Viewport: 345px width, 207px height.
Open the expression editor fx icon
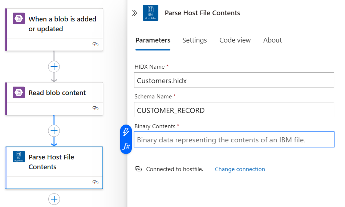tap(126, 146)
